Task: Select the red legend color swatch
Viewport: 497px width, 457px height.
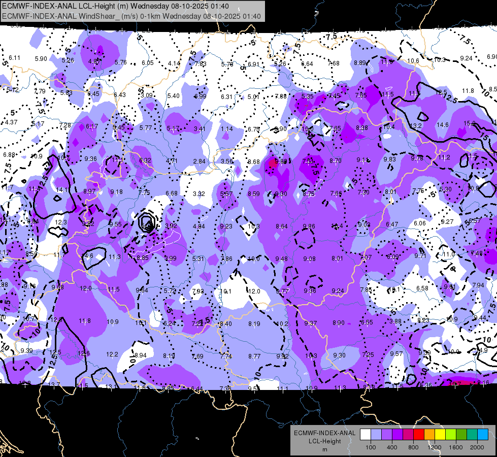Action: click(x=419, y=434)
